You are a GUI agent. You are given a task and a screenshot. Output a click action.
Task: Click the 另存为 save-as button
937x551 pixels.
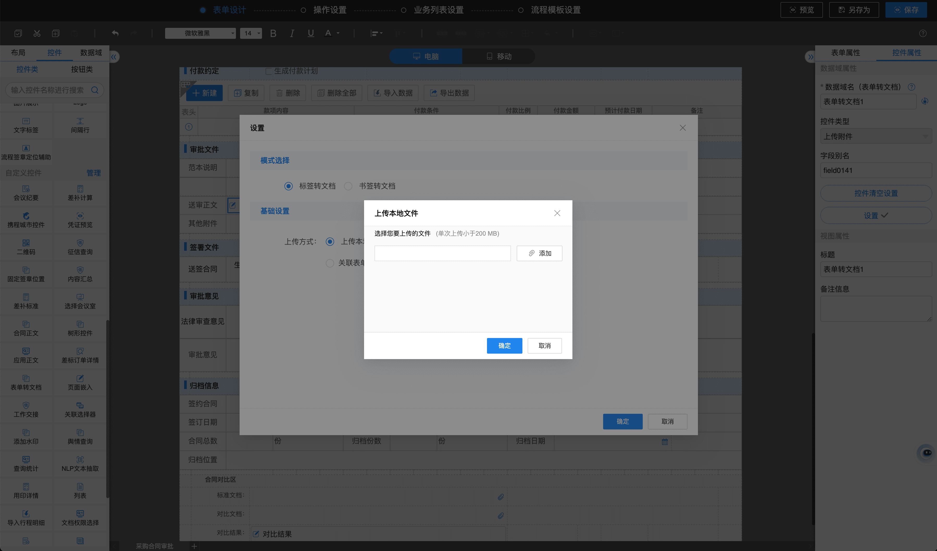click(x=854, y=10)
